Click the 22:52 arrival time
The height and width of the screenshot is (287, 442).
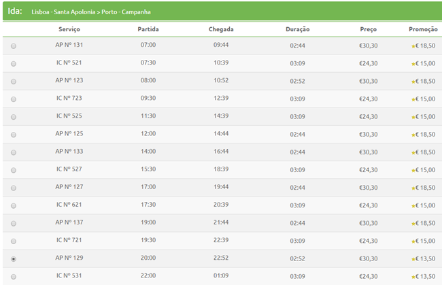pos(221,258)
